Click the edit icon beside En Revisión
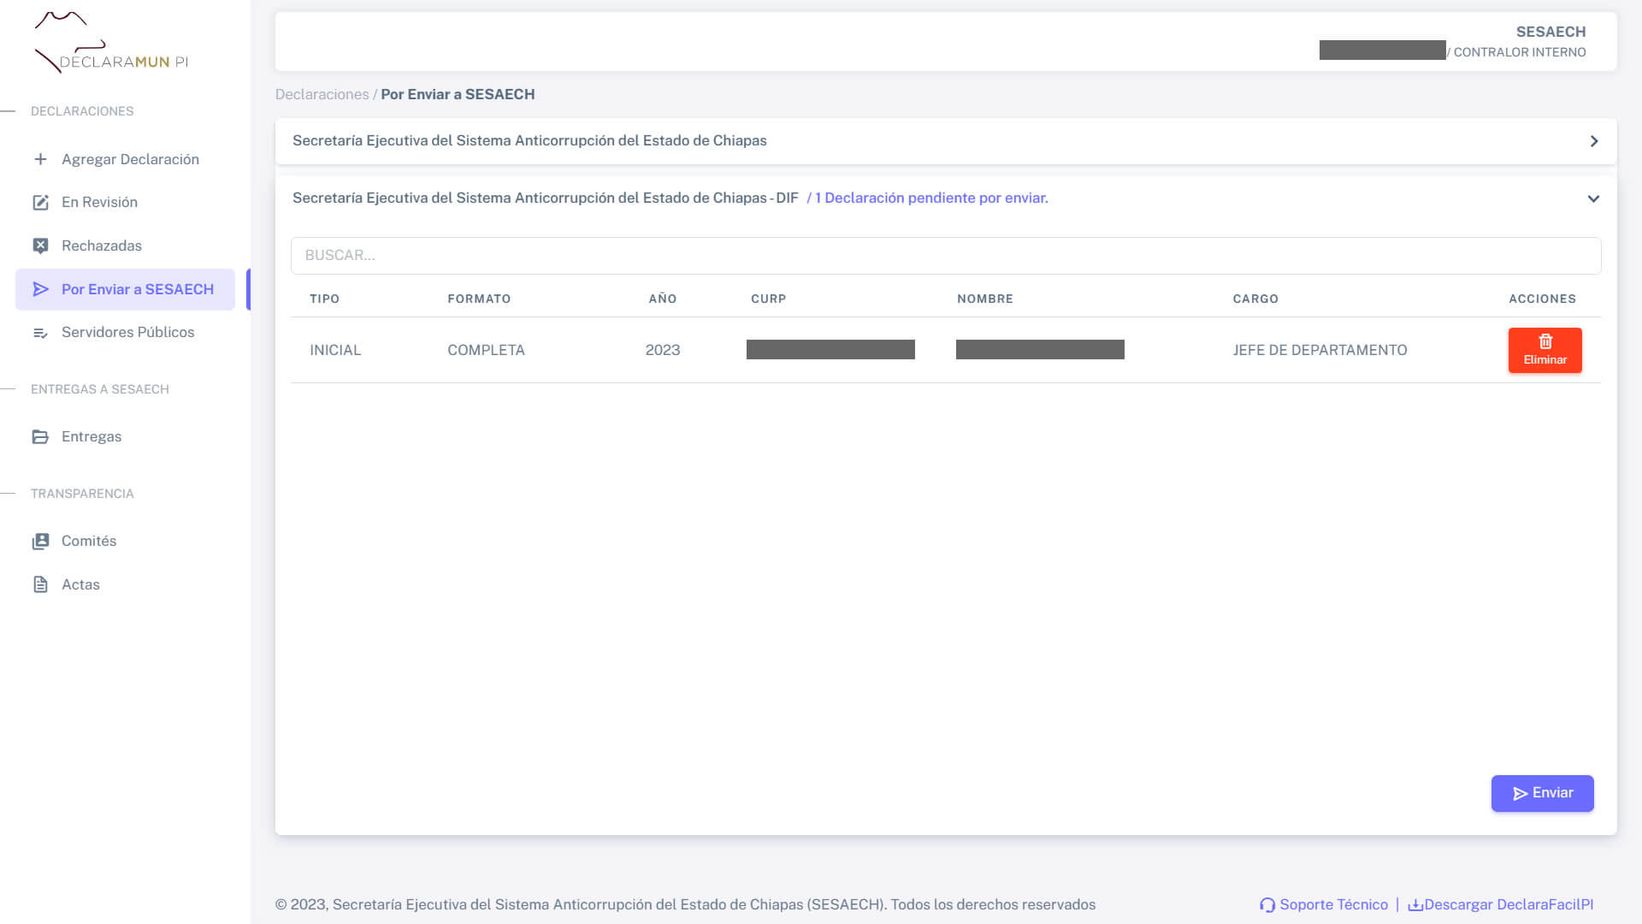The height and width of the screenshot is (924, 1642). point(40,203)
